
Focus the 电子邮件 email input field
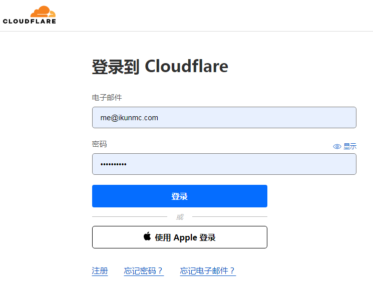point(224,117)
